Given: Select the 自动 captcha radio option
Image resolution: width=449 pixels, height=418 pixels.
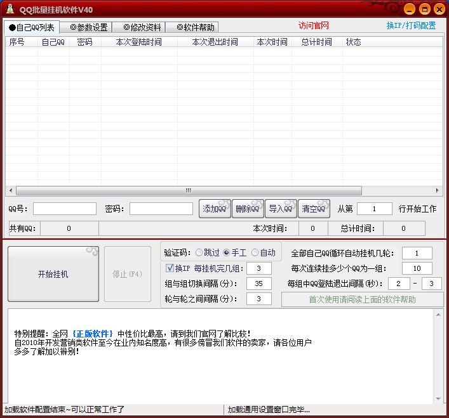Looking at the screenshot, I should coord(264,252).
